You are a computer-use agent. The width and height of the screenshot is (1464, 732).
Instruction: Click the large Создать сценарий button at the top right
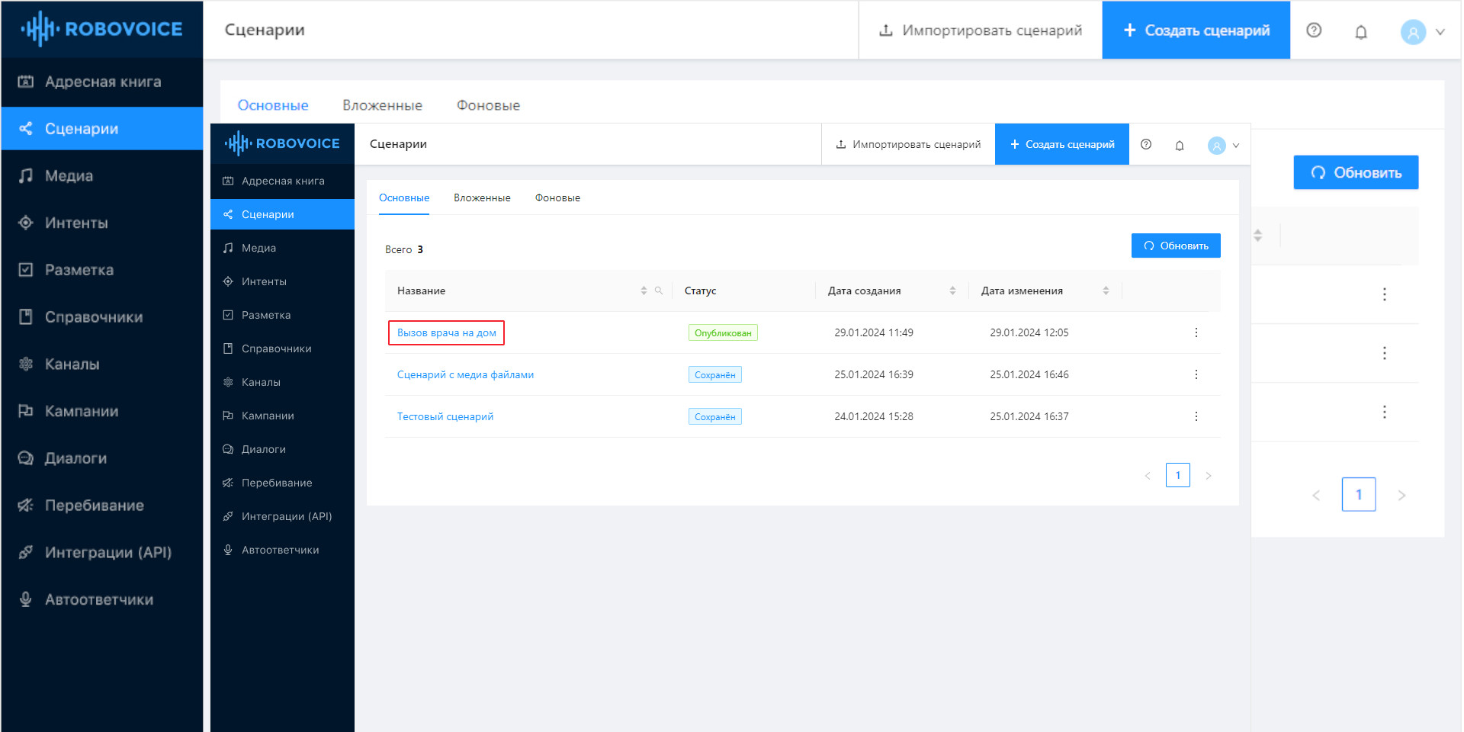(x=1196, y=30)
